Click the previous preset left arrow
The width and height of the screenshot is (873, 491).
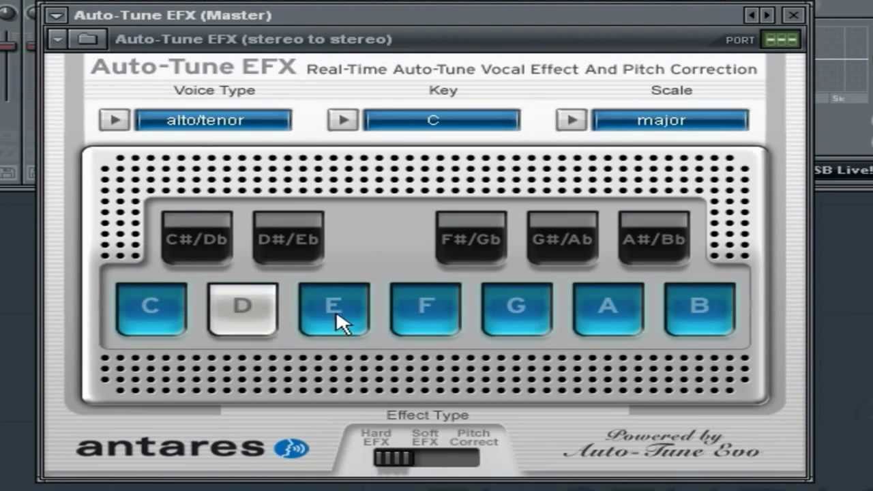752,15
